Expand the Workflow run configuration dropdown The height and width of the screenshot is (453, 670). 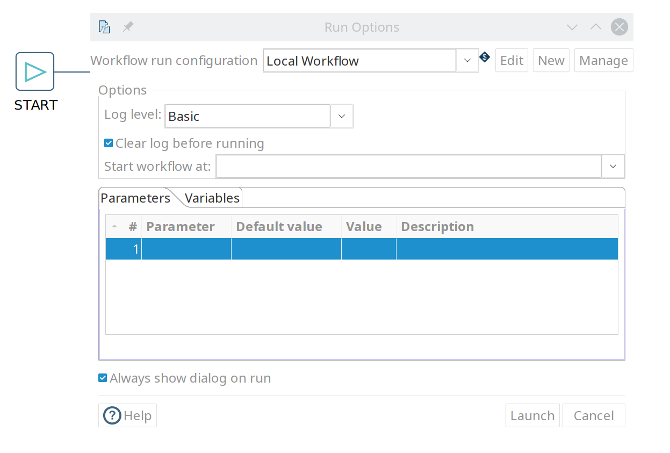(467, 61)
